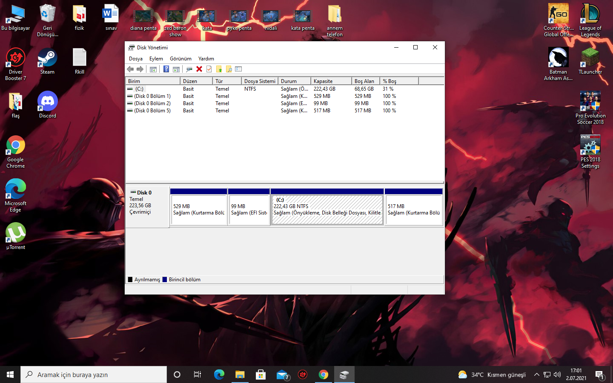This screenshot has height=383, width=613.
Task: Click the yellow folder with green arrow icon
Action: point(219,69)
